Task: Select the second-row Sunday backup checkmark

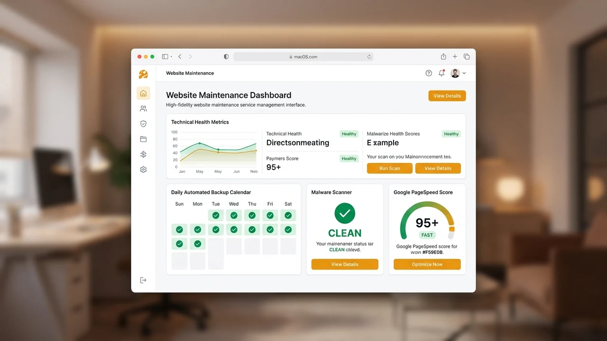Action: (179, 230)
